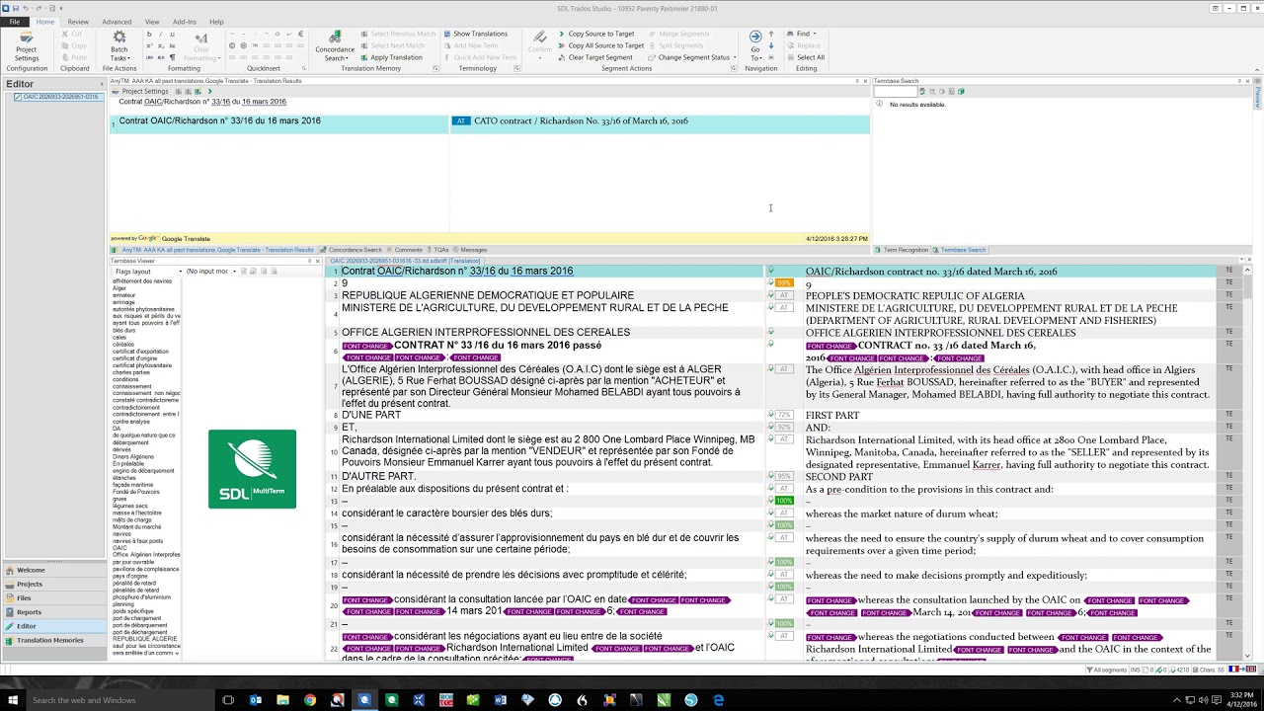Open the Help ribbon tab
The image size is (1264, 711).
click(216, 22)
